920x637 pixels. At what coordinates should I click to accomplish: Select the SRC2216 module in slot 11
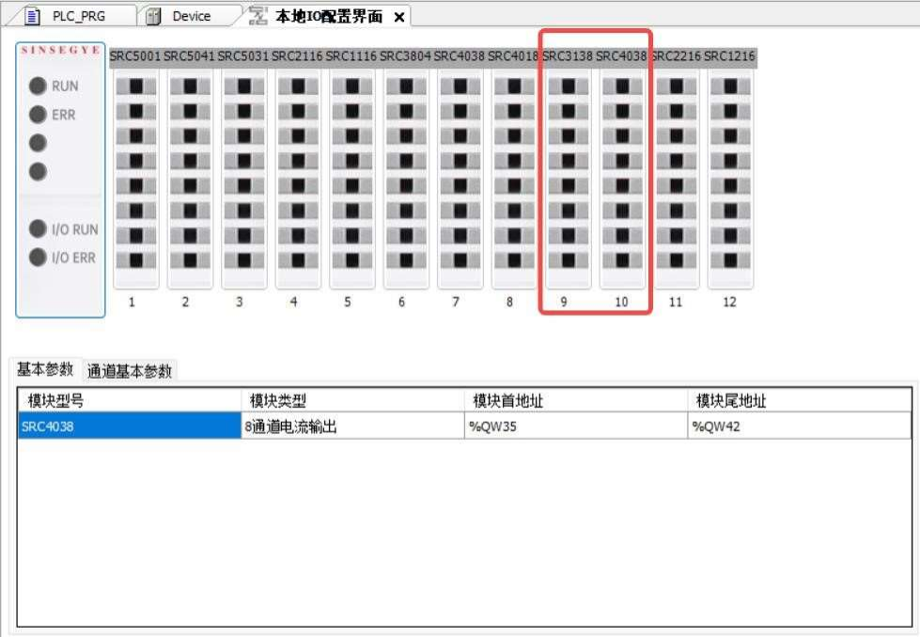677,179
